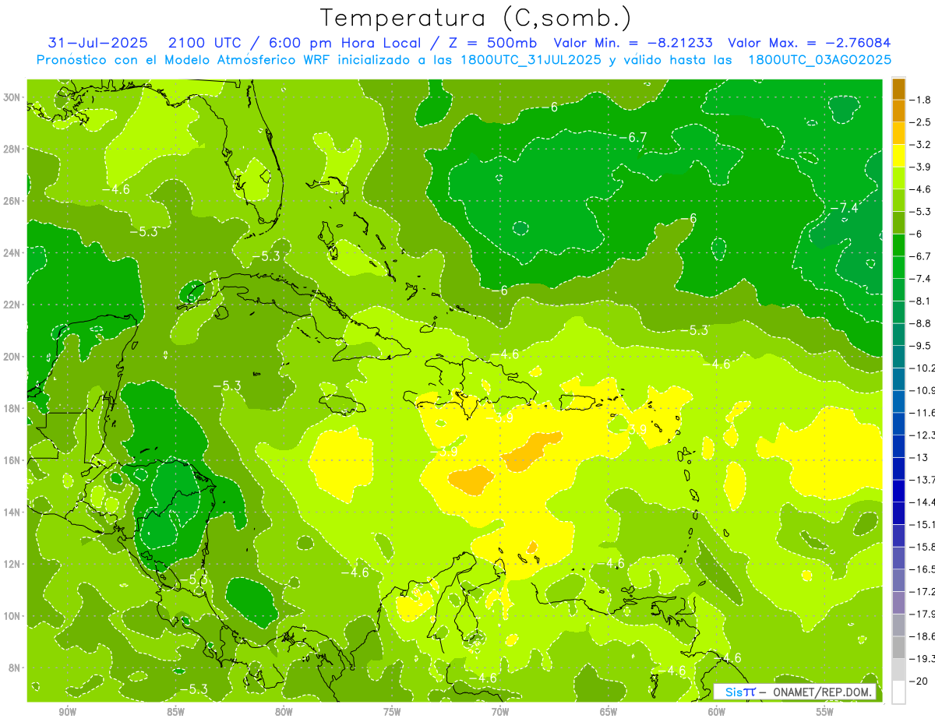Image resolution: width=935 pixels, height=722 pixels.
Task: Click the "55W" longitude axis label
Action: coord(825,712)
